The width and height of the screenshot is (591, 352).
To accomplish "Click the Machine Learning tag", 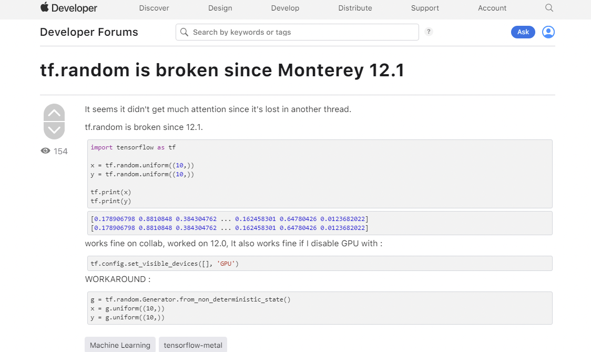I will [x=120, y=345].
